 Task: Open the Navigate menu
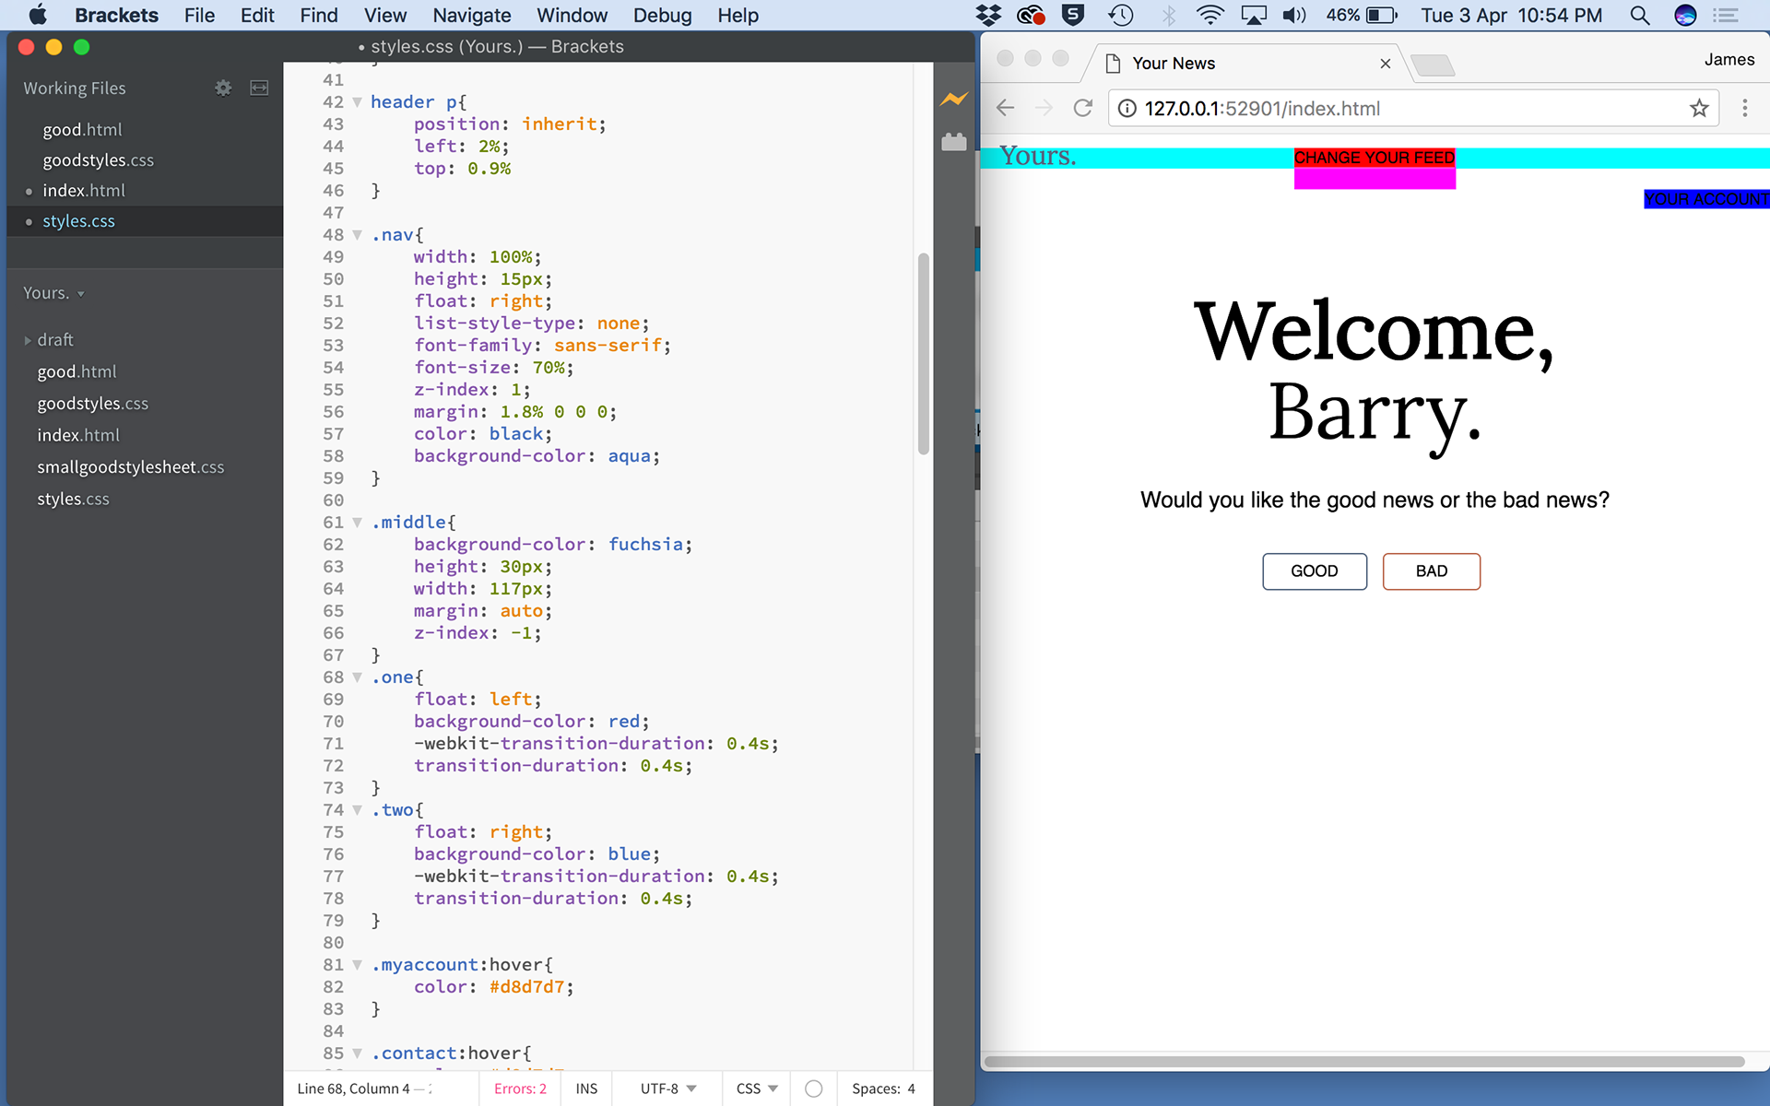(472, 15)
